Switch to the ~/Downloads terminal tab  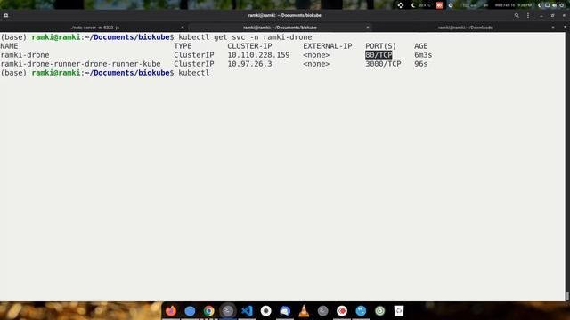point(465,28)
